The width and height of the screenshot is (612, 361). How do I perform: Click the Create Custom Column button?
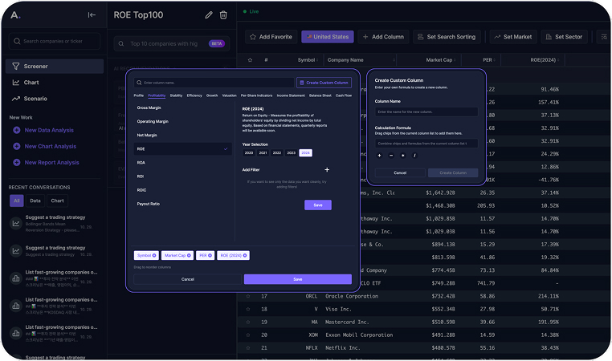(324, 83)
